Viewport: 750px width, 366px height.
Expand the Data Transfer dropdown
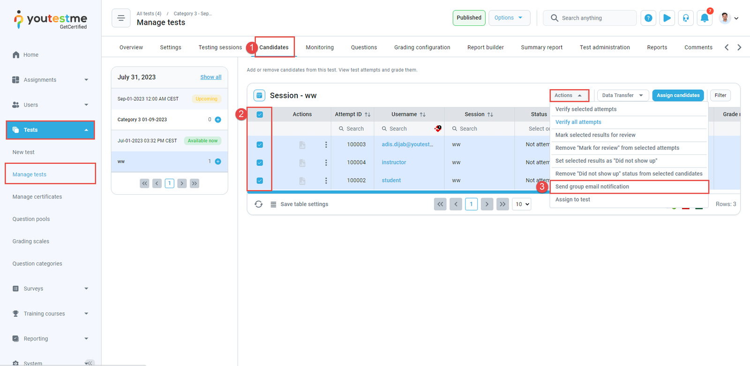coord(622,95)
